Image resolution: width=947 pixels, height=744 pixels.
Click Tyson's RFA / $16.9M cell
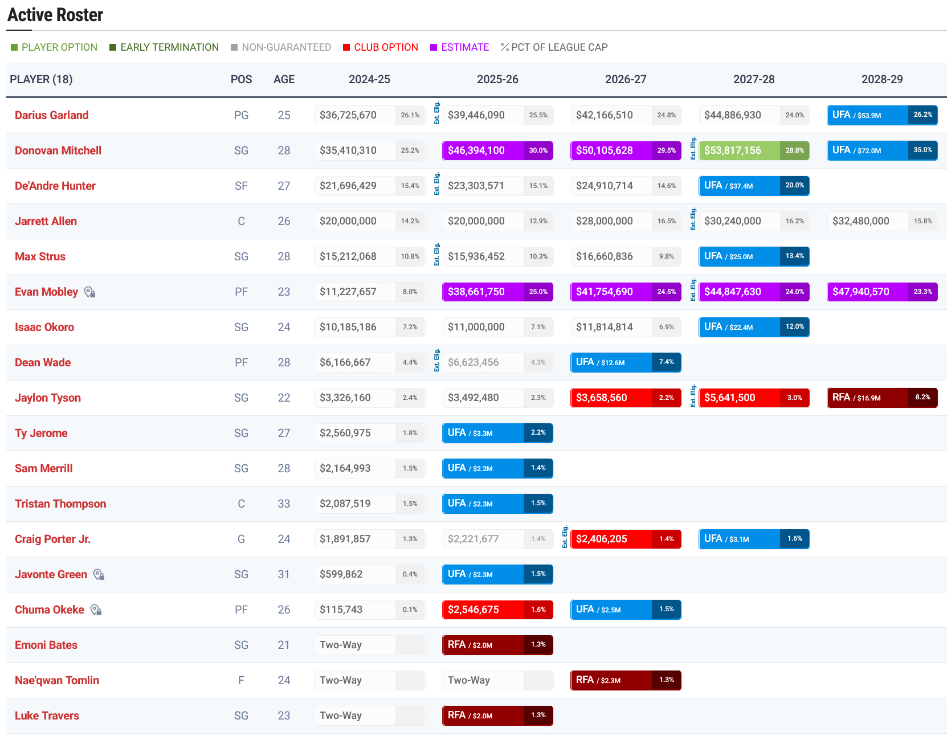[x=882, y=398]
